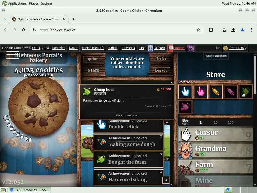Open the Options menu
The image size is (257, 193).
click(x=93, y=59)
